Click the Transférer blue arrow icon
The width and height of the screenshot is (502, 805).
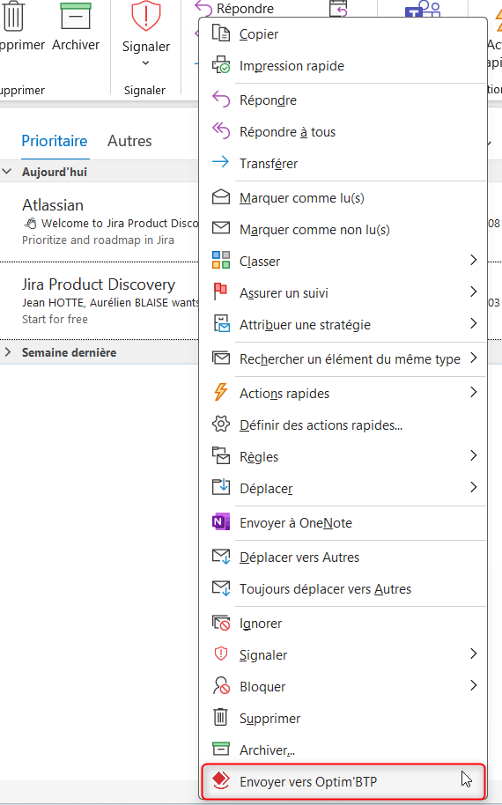point(221,163)
